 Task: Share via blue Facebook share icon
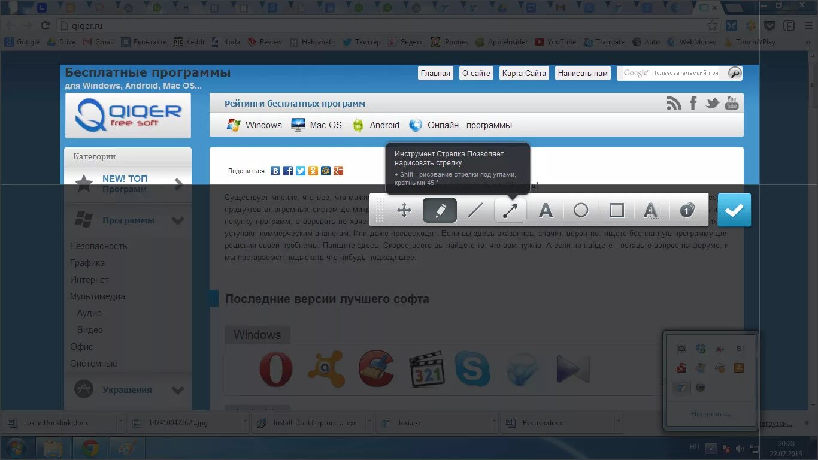click(288, 171)
